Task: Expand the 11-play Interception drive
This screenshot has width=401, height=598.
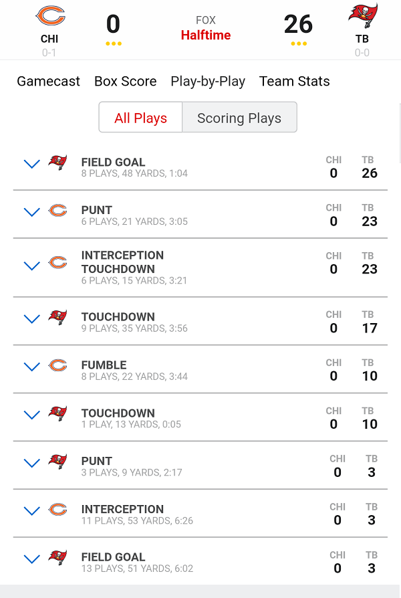Action: tap(31, 511)
